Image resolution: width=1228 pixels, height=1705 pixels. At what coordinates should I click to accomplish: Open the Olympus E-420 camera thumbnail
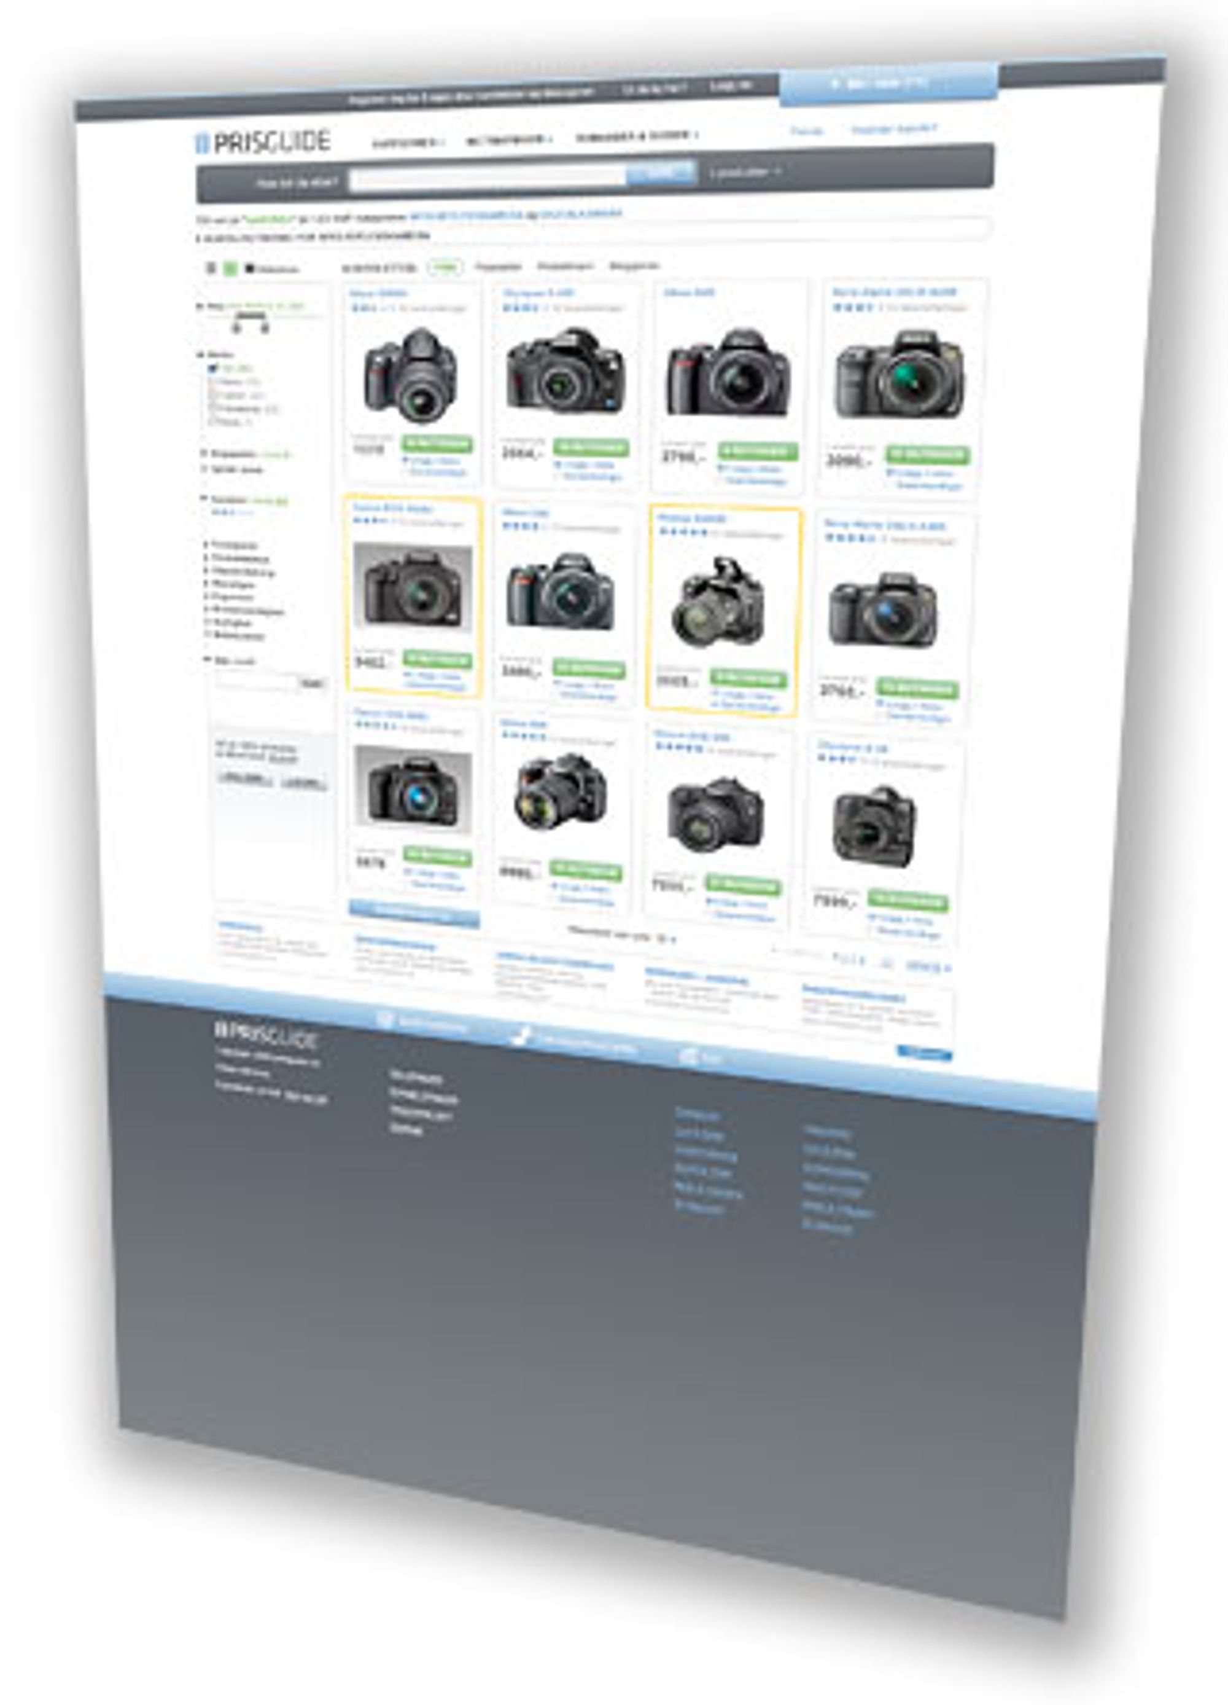tap(565, 370)
